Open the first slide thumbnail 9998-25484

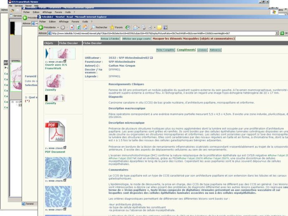coord(62,53)
